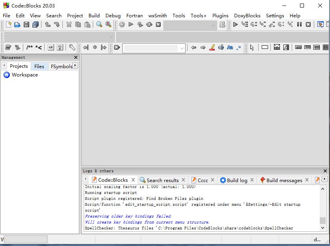Start debugging with the Debug/Continue arrow

236,24
